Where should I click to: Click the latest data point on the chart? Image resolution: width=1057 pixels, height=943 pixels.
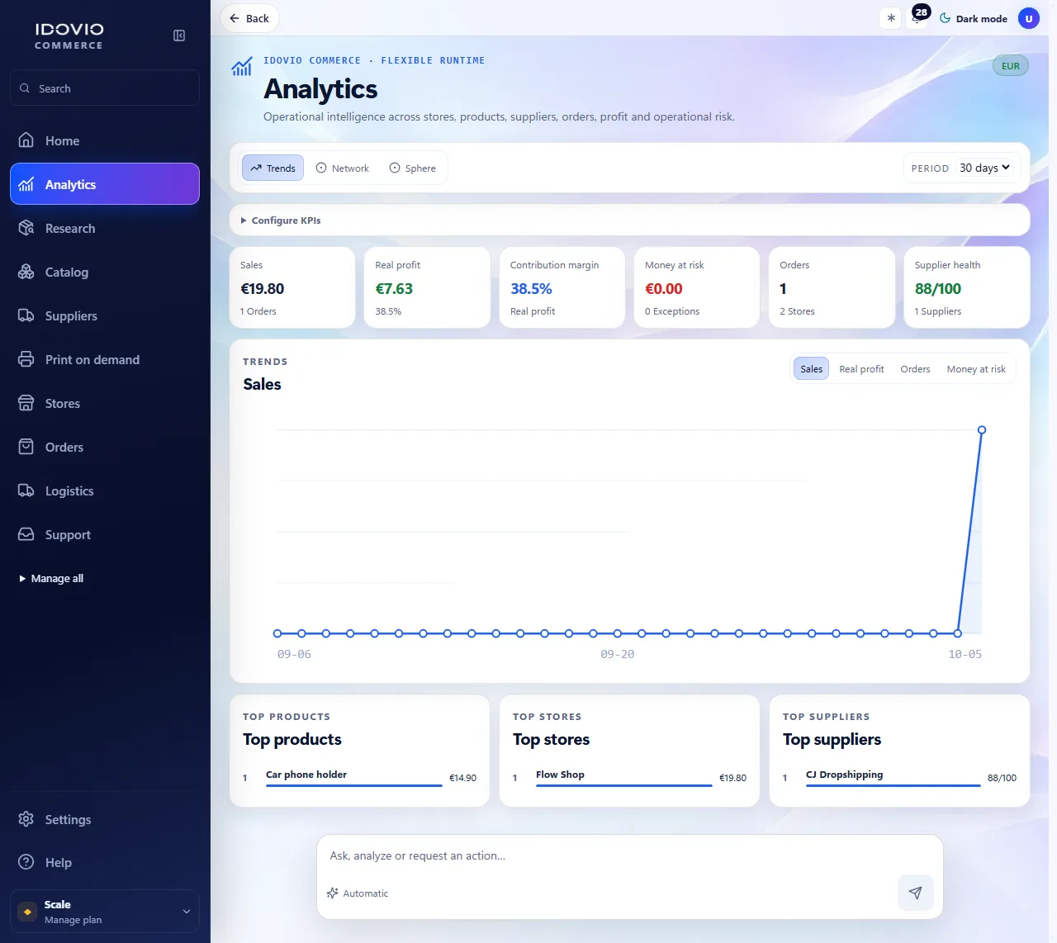click(982, 430)
